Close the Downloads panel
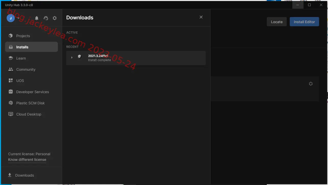328x185 pixels. coord(201,17)
